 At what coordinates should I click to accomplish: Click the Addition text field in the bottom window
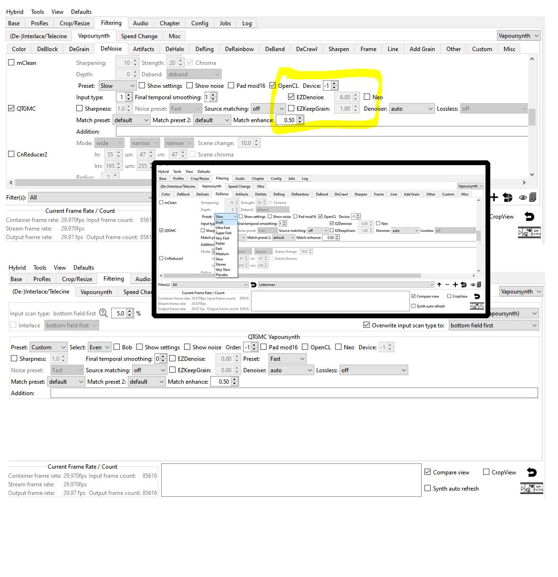[x=294, y=393]
